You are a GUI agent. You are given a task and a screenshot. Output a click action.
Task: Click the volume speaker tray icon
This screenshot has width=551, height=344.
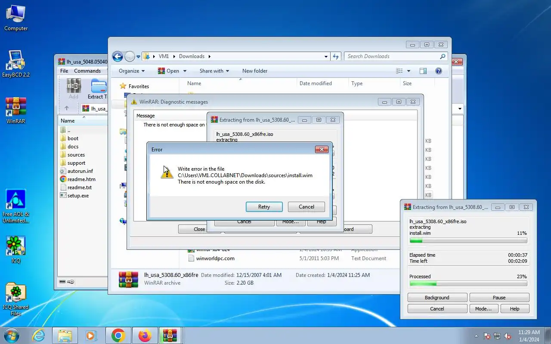[508, 336]
